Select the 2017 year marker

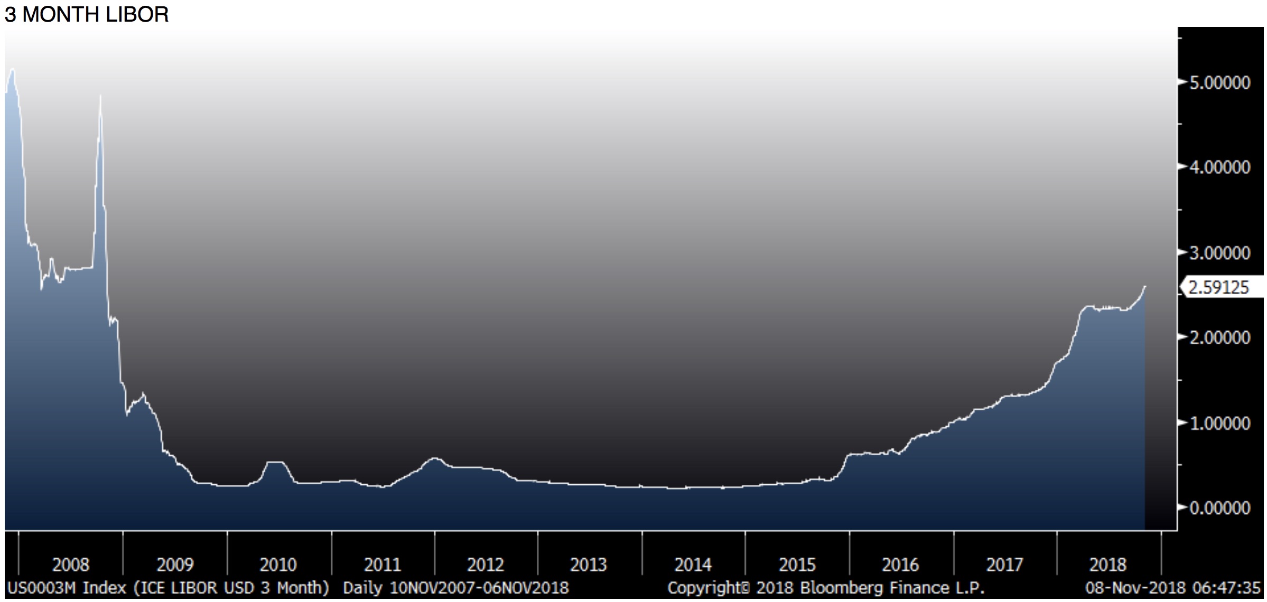[1004, 565]
